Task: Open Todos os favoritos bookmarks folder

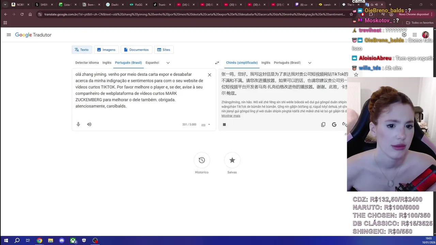Action: (420, 23)
